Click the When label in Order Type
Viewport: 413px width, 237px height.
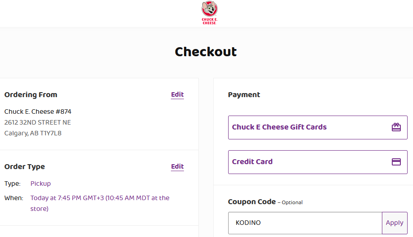14,198
